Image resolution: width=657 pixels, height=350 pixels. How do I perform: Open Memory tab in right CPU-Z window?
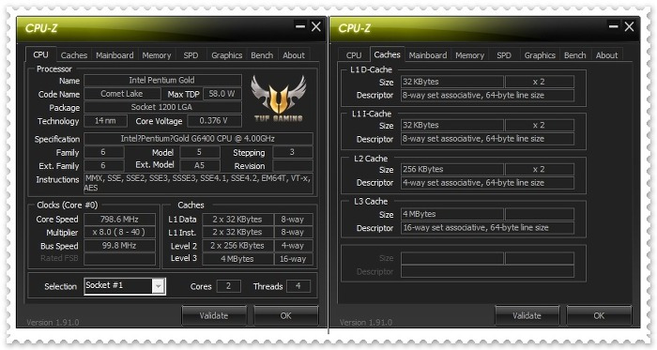469,54
